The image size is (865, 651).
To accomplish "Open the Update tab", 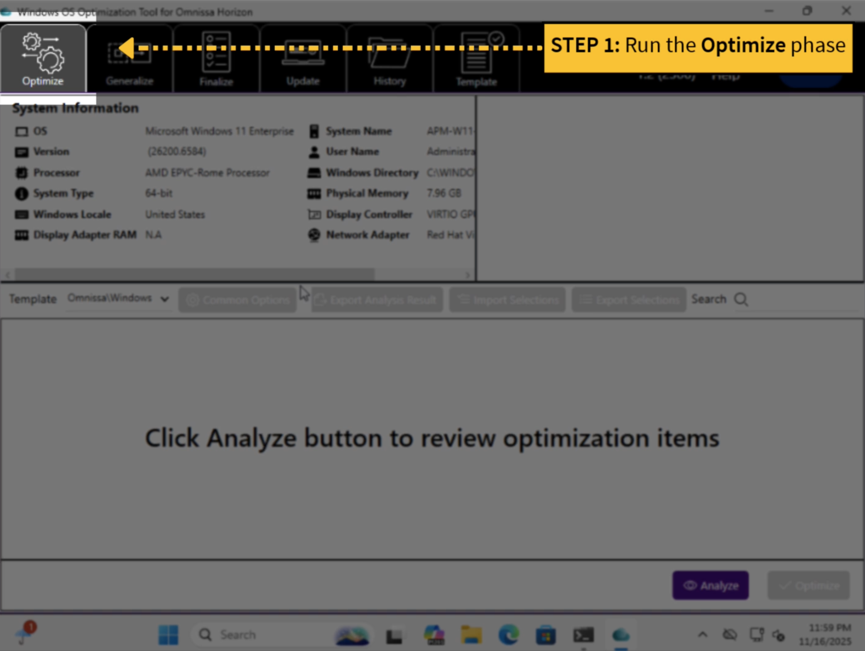I will coord(303,59).
